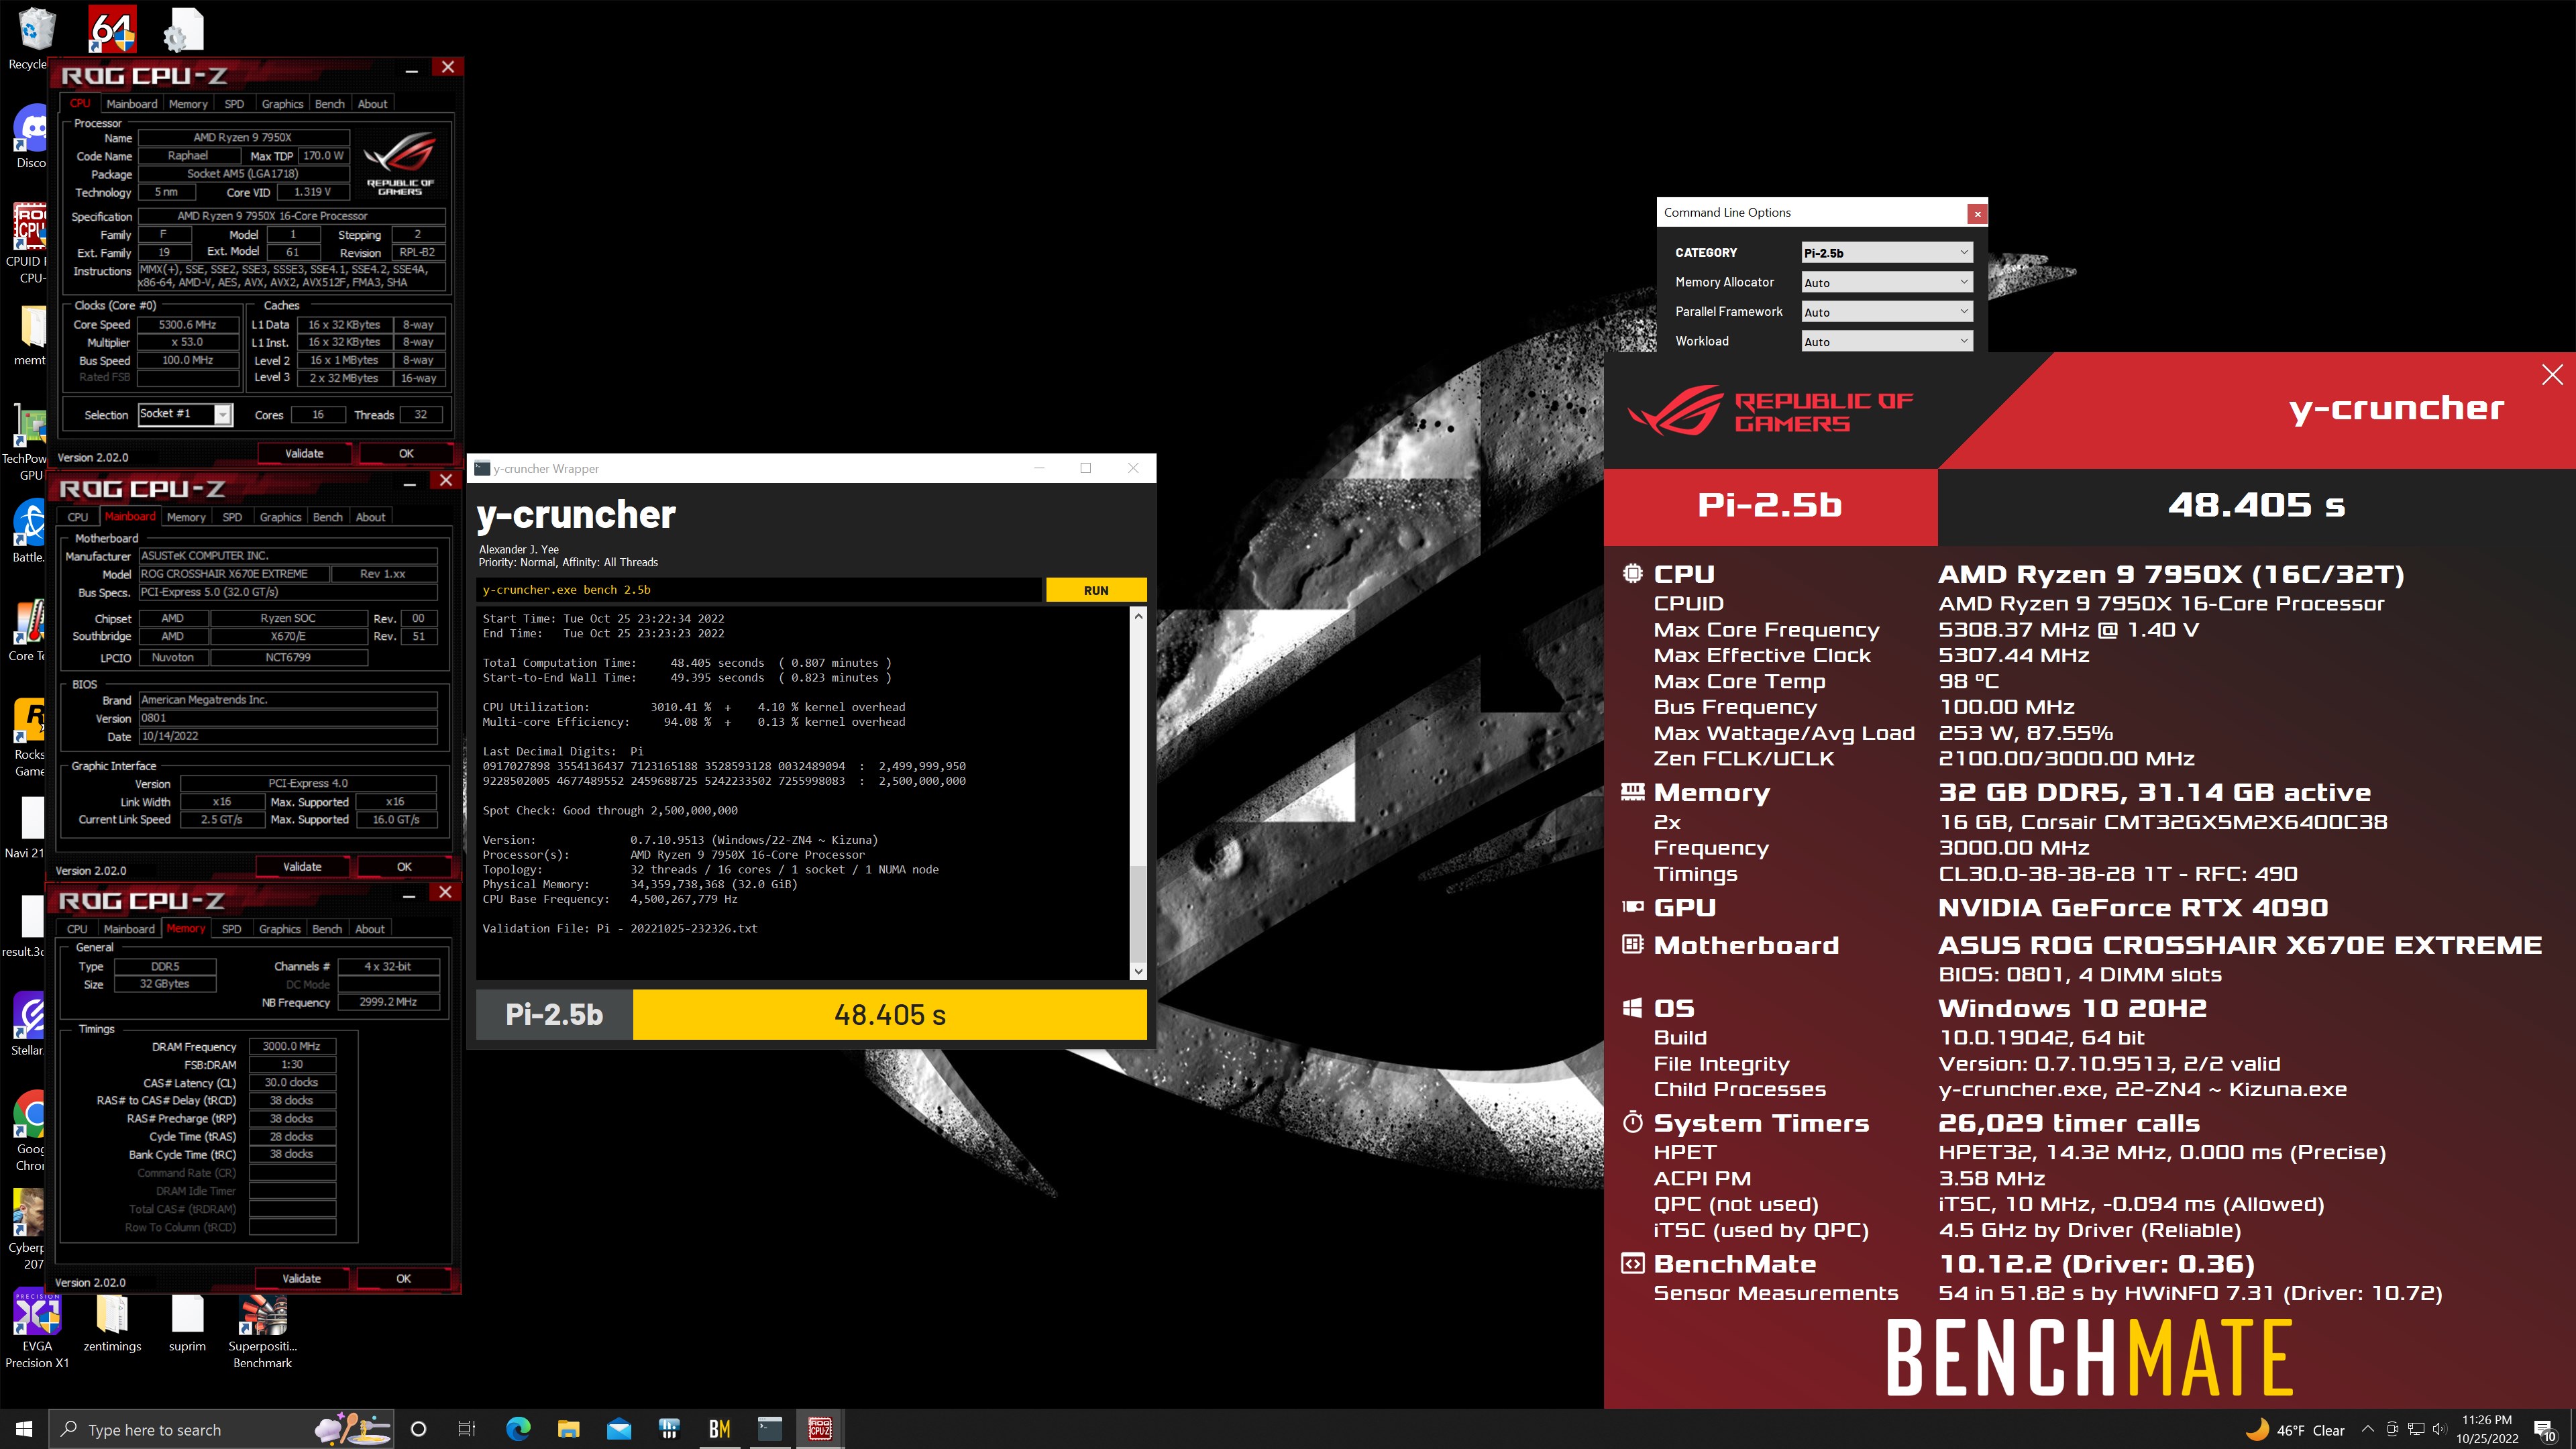Switch to Mainboard tab in top CPU-Z window
Viewport: 2576px width, 1449px height.
131,104
